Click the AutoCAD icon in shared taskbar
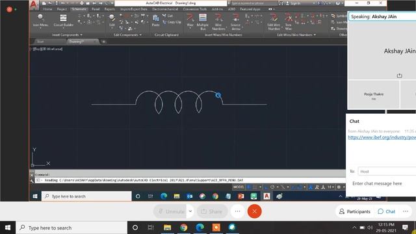 [x=266, y=196]
